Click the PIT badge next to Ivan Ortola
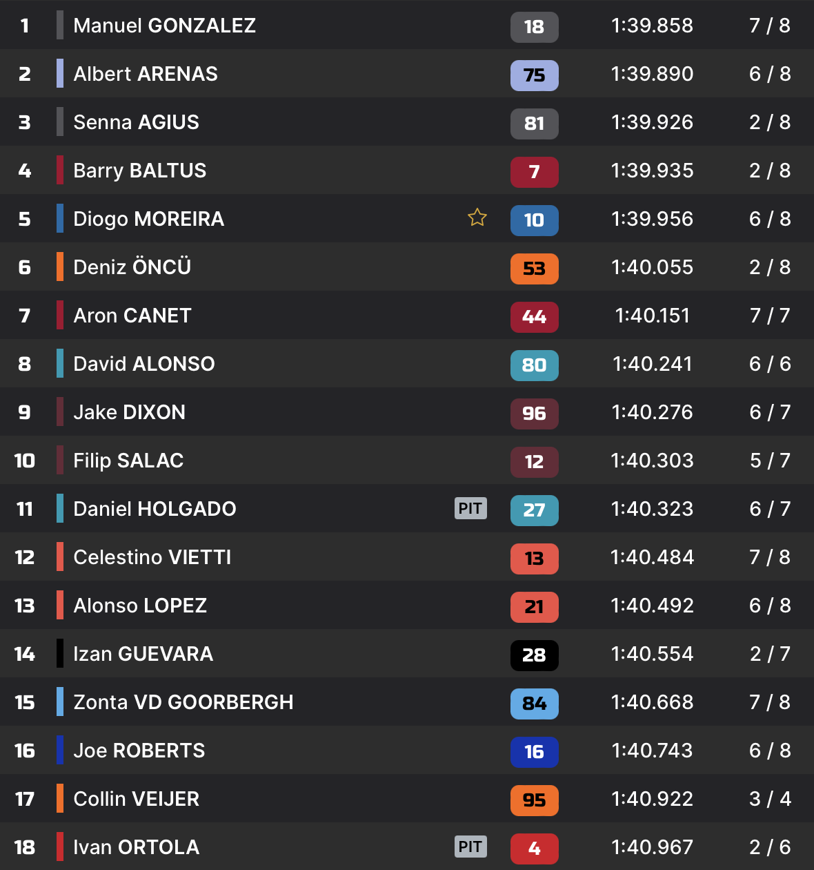814x870 pixels. click(470, 847)
